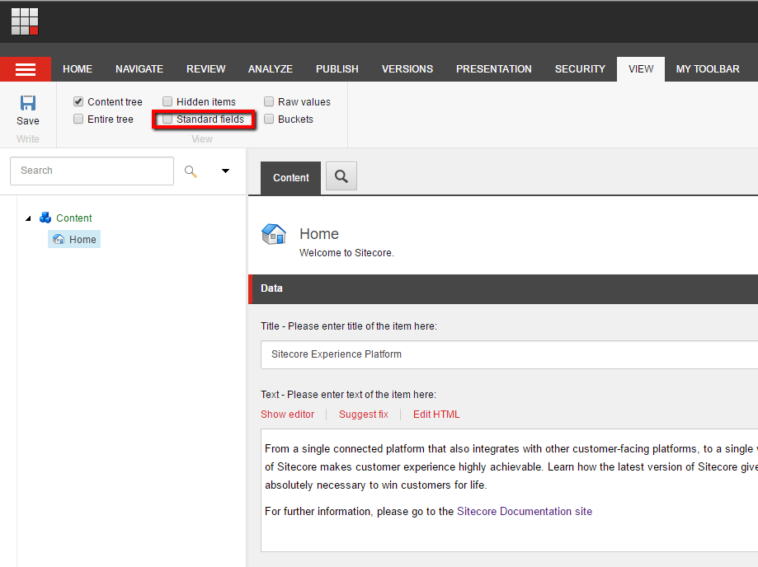Switch to the REVIEW ribbon tab
The width and height of the screenshot is (758, 567).
(x=206, y=69)
